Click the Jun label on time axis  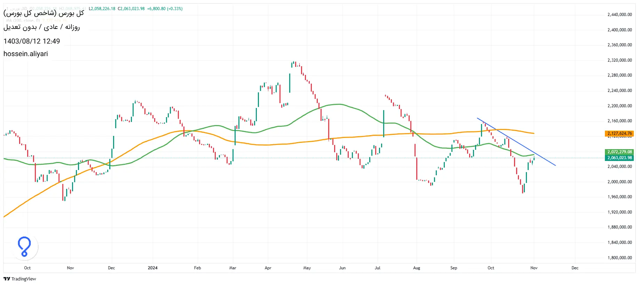(342, 268)
